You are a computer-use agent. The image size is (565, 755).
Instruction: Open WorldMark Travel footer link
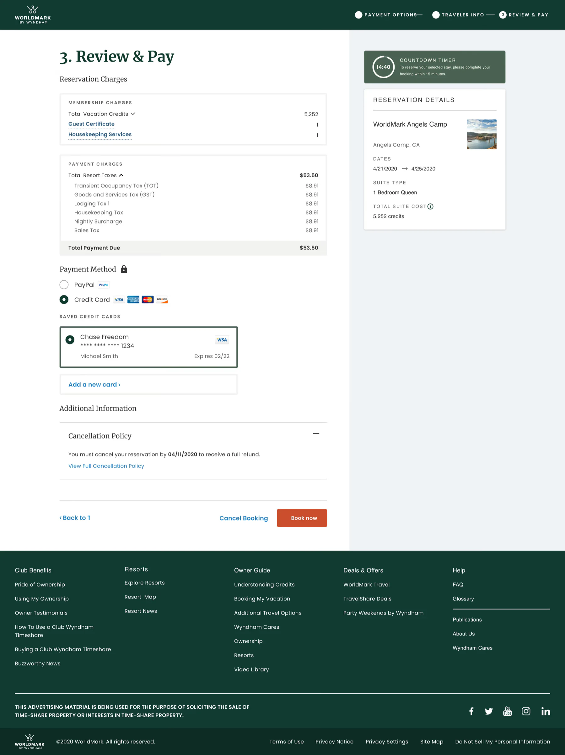(366, 585)
